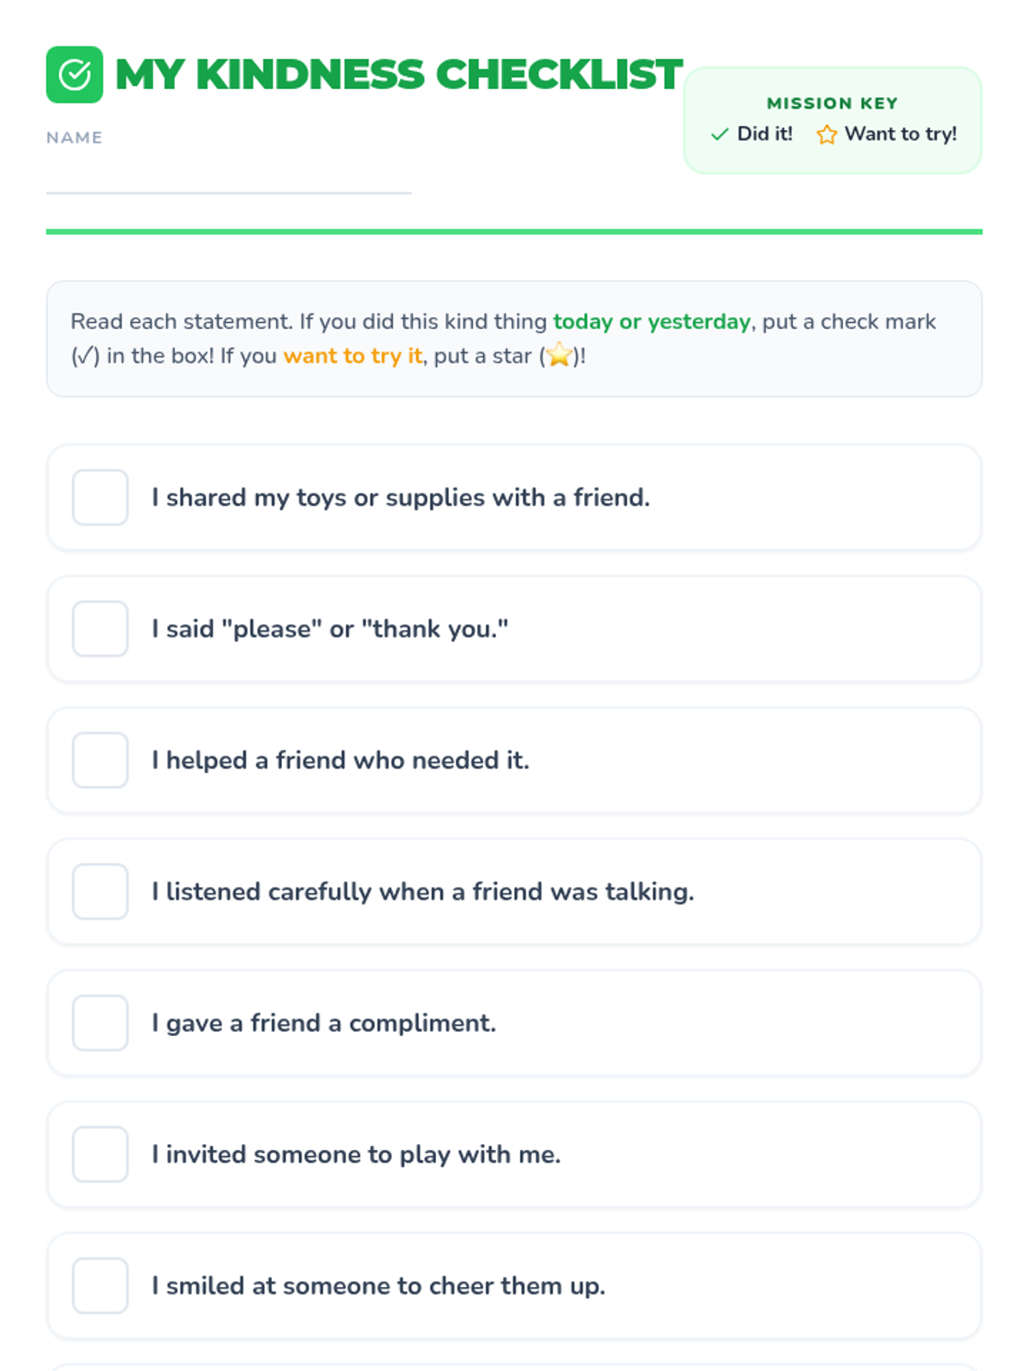Click the 'I gave a friend a compliment' text

(x=324, y=1023)
